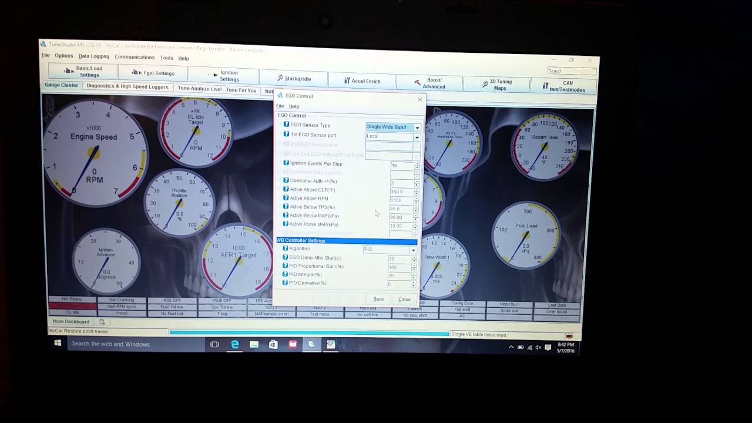Viewport: 752px width, 423px height.
Task: Open help for PID Proportional Gain(%)
Action: click(285, 266)
